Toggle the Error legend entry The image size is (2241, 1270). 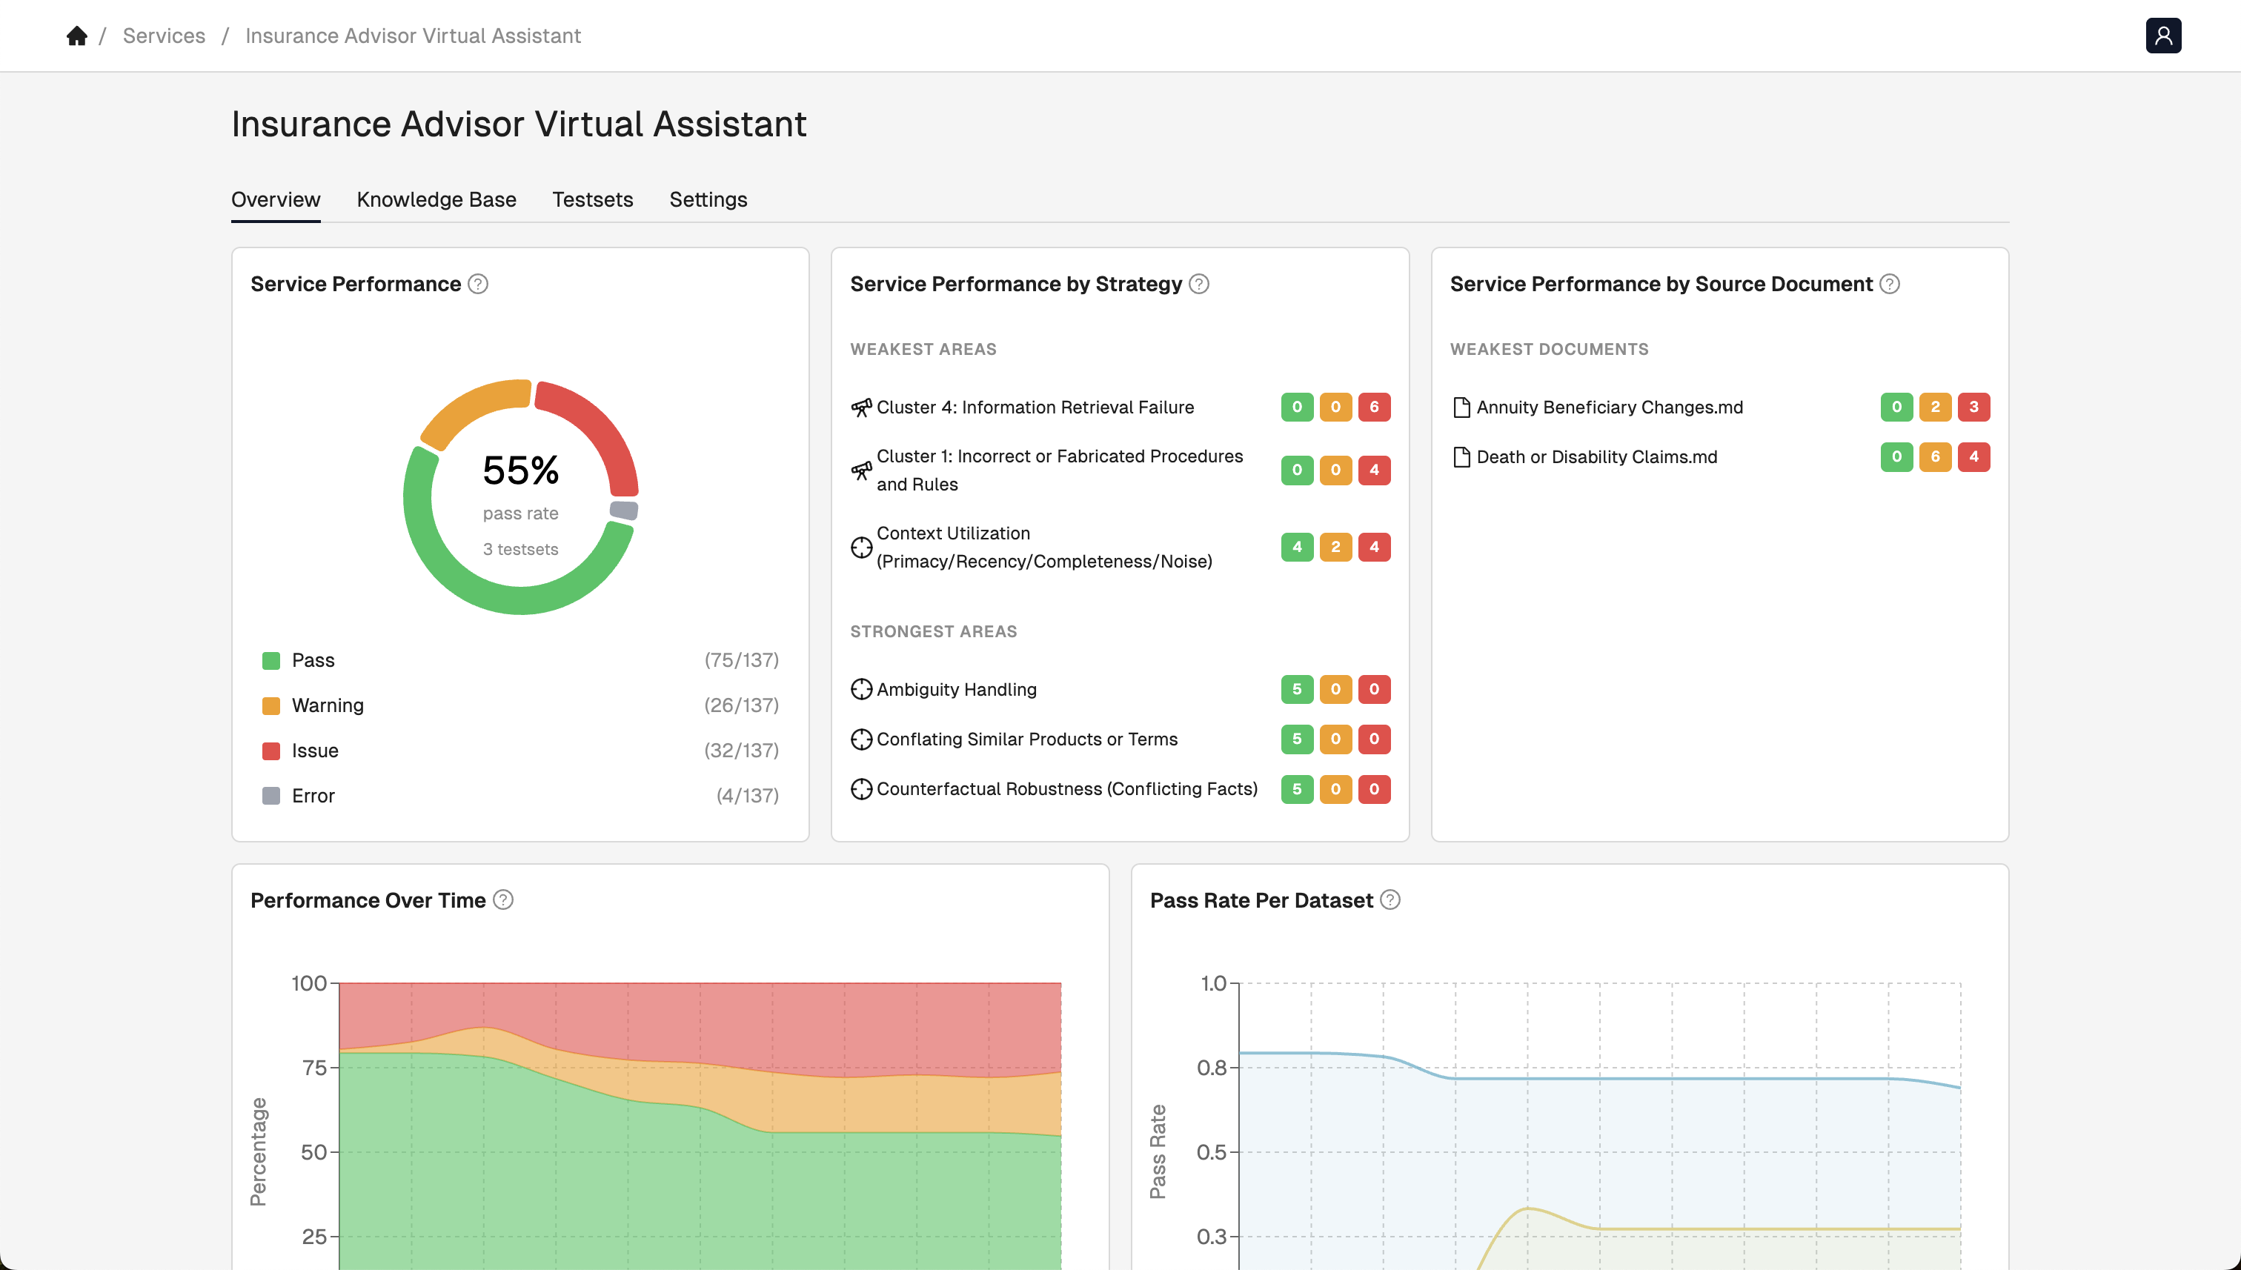pyautogui.click(x=313, y=794)
